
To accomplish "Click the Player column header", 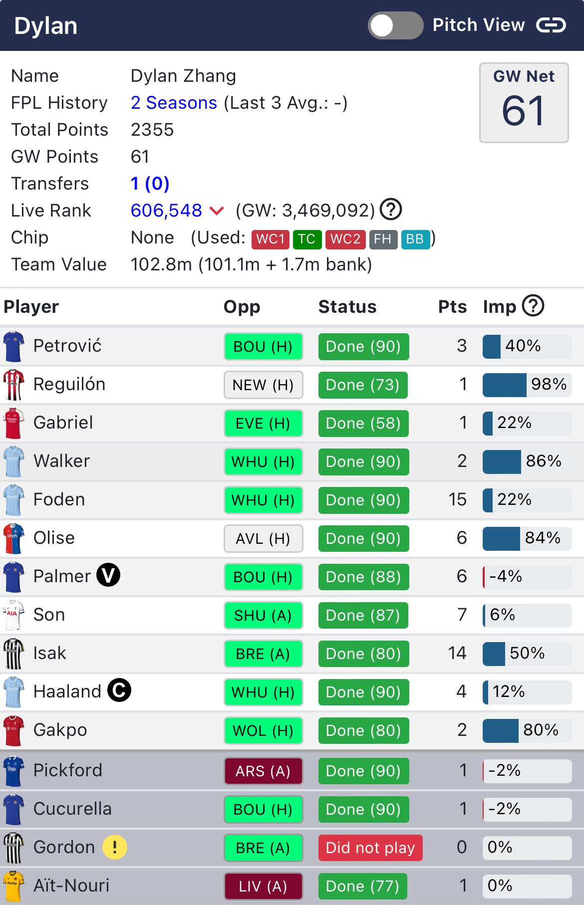I will 31,307.
